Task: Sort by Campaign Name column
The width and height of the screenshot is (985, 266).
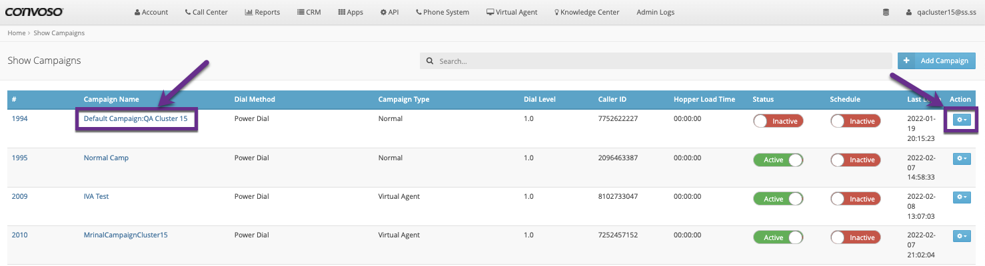Action: (x=111, y=99)
